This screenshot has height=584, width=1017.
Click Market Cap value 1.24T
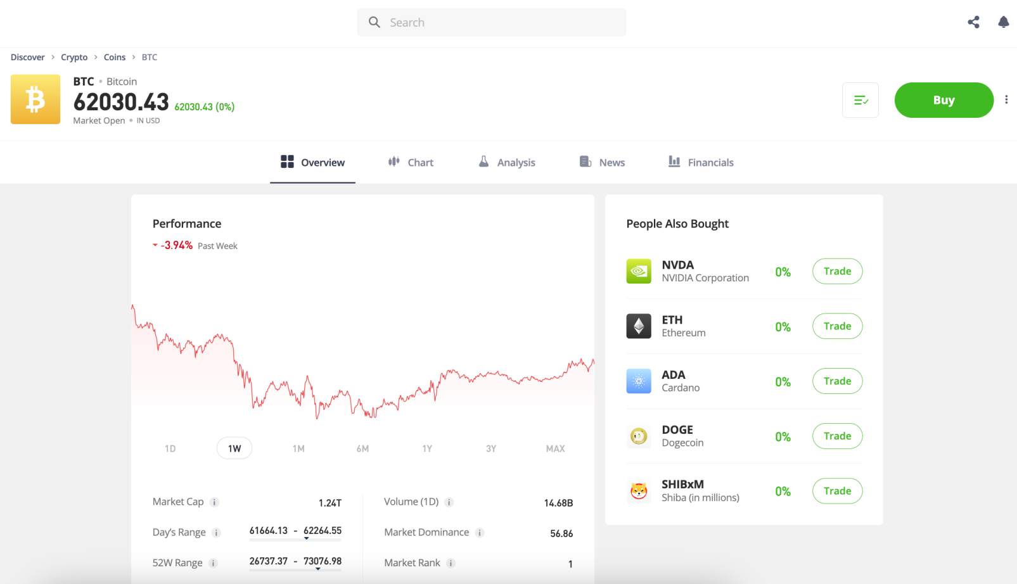coord(330,503)
